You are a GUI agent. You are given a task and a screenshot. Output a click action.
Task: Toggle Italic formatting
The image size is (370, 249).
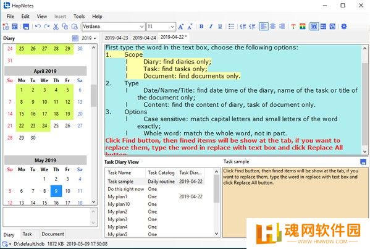[x=211, y=27]
